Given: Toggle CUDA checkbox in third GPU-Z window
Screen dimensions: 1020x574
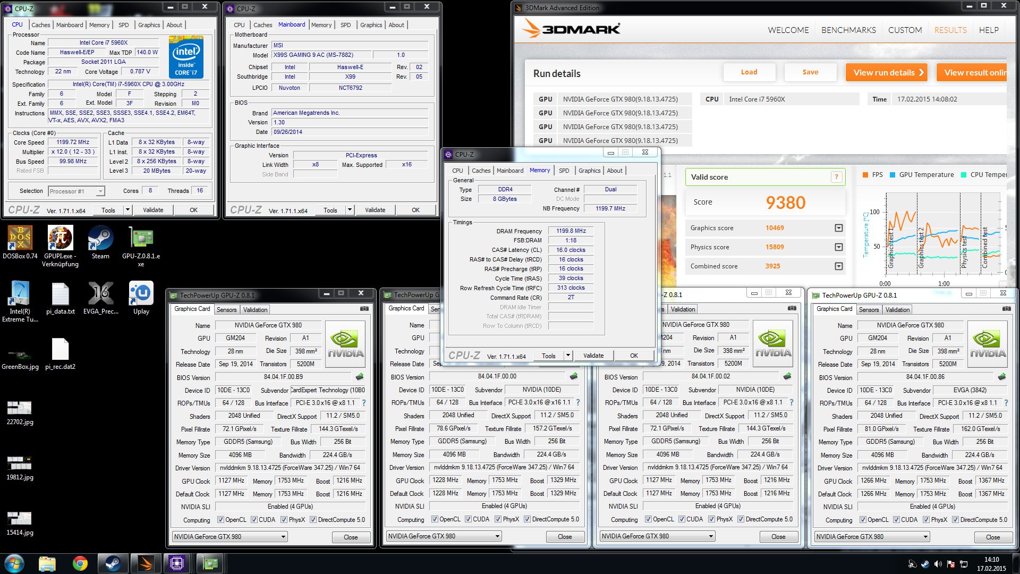Looking at the screenshot, I should 682,519.
